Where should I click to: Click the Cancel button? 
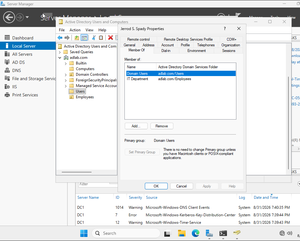pyautogui.click(x=182, y=186)
